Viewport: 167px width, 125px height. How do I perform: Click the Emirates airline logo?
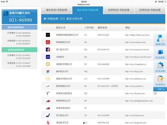48,42
